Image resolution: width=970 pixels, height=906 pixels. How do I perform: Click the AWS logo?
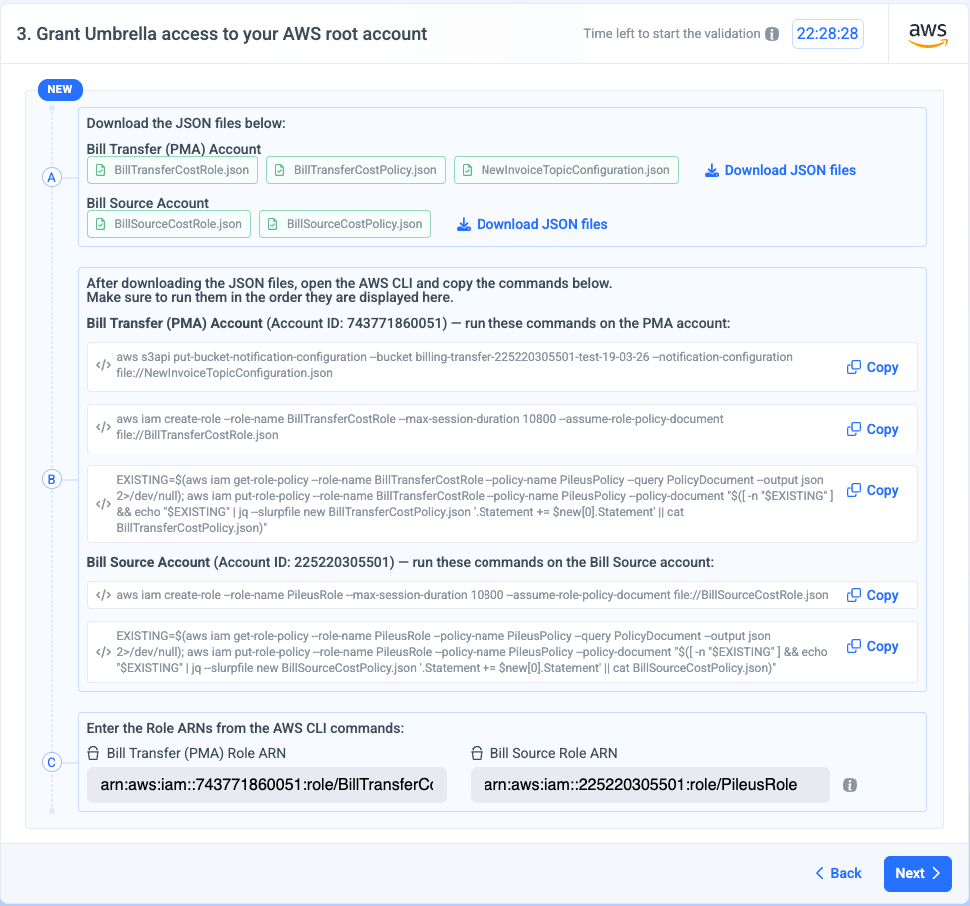click(928, 35)
